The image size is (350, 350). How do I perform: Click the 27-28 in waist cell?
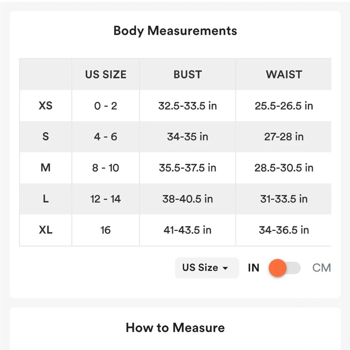tap(283, 136)
